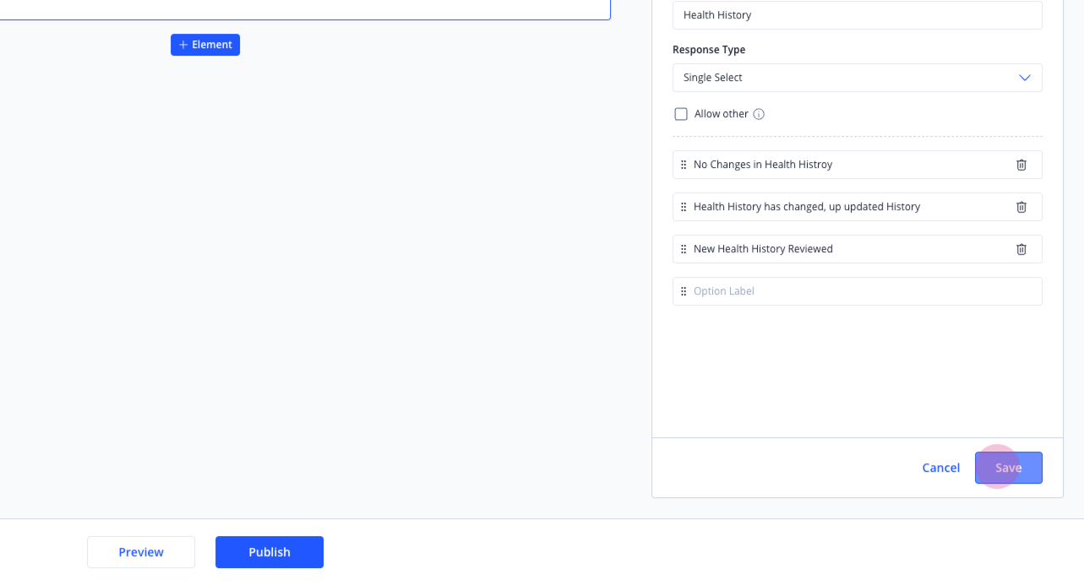Viewport: 1084px width, 585px height.
Task: Edit the Health History title field
Action: click(x=857, y=15)
